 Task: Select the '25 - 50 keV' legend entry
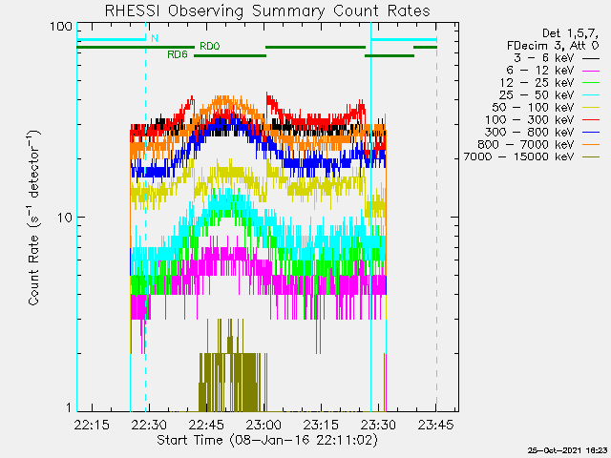(x=550, y=95)
